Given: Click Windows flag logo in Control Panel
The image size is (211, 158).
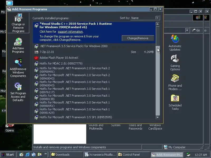Looking at the screenshot, I should pos(198,18).
